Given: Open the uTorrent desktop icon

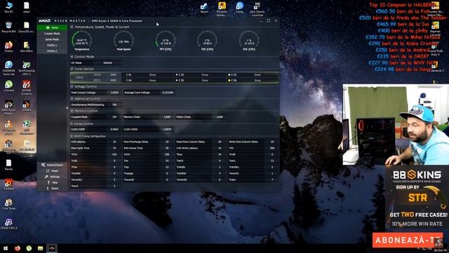Looking at the screenshot, I should coord(8,86).
